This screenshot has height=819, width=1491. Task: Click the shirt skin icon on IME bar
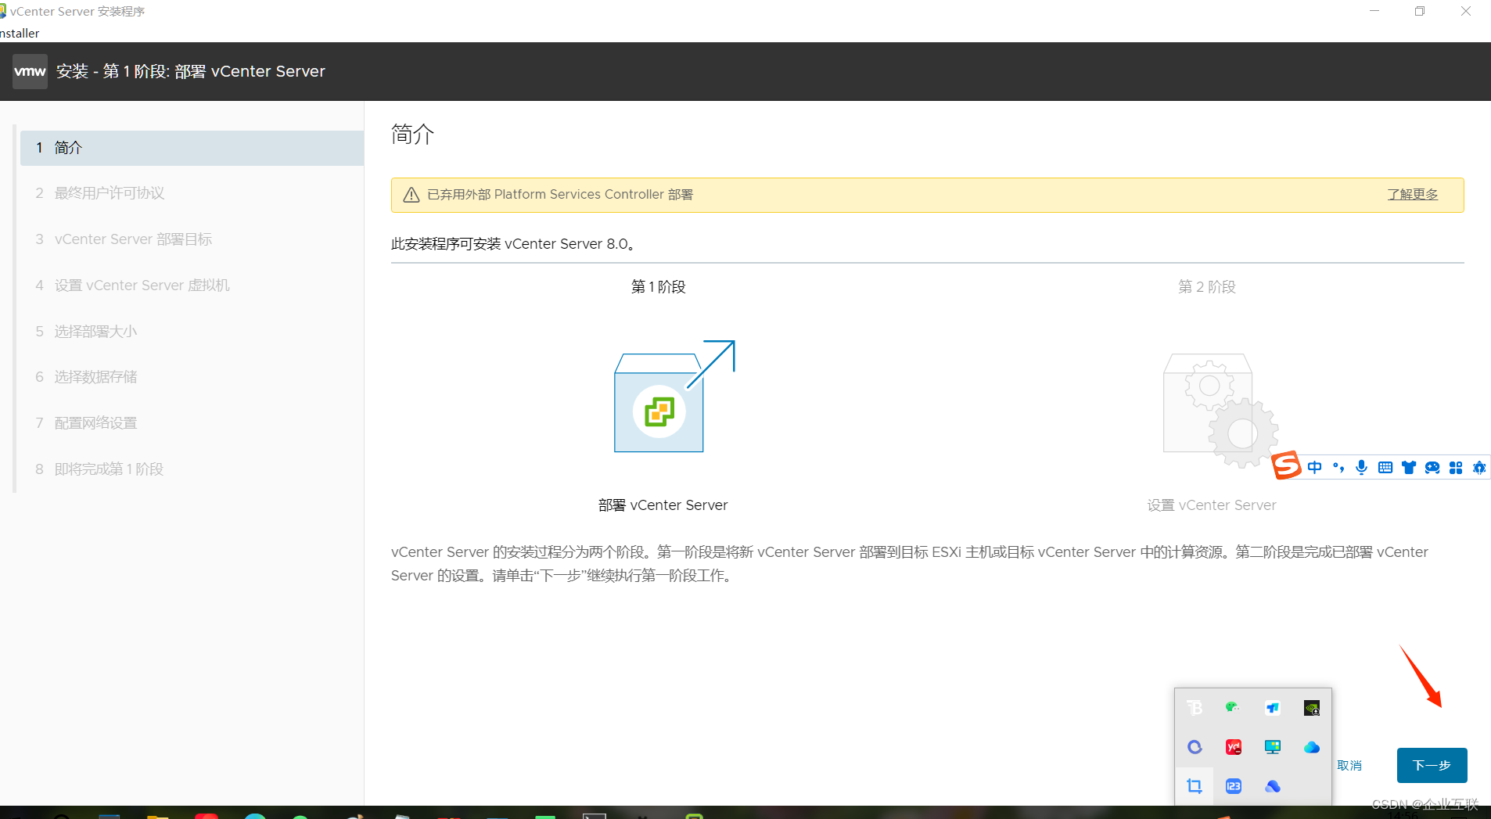pyautogui.click(x=1409, y=468)
